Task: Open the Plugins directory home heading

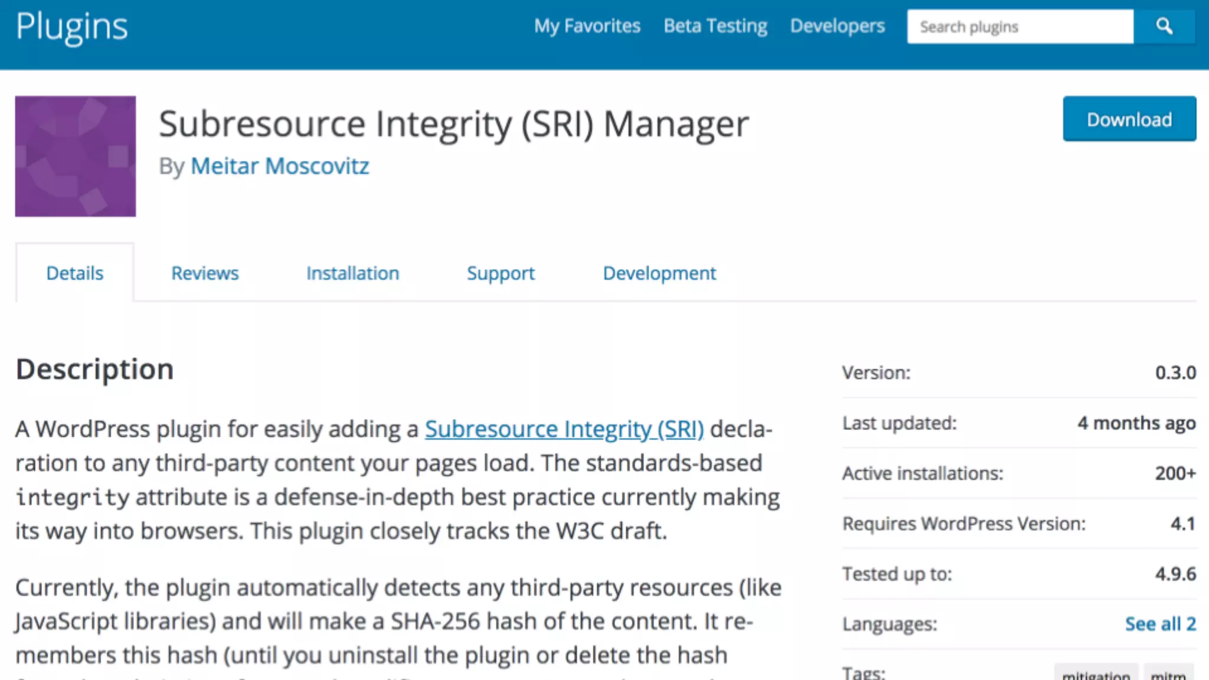Action: tap(71, 27)
